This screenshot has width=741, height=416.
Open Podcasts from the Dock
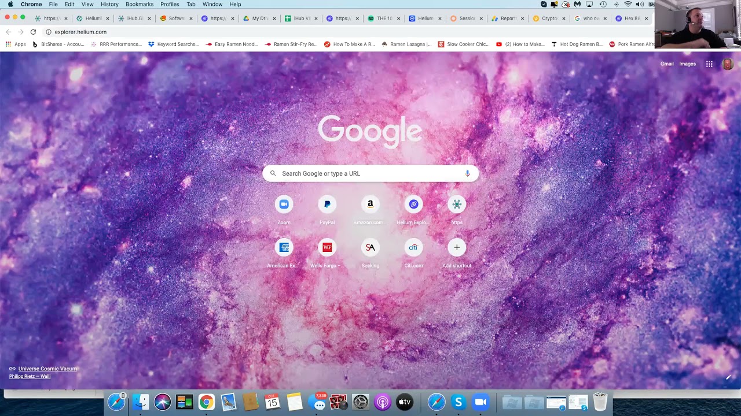click(383, 402)
